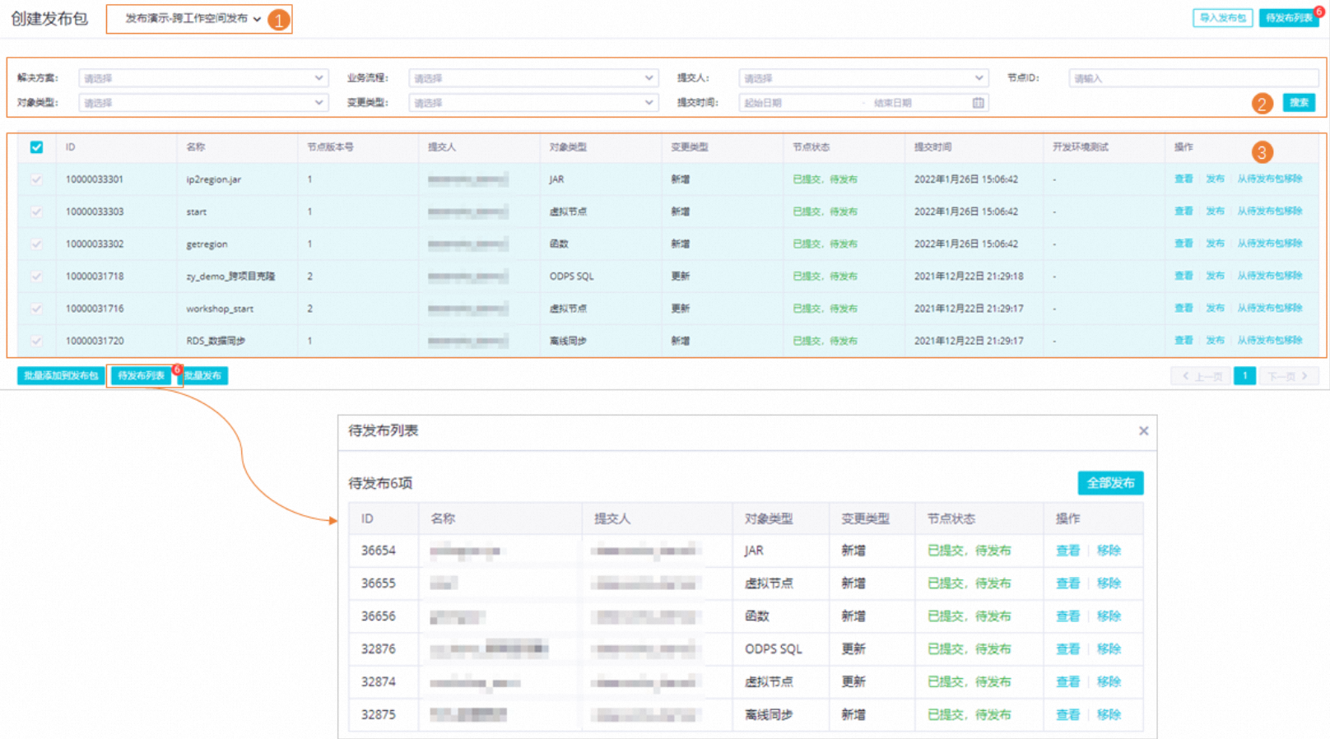Click 查看 for item 36655
The height and width of the screenshot is (739, 1330).
(x=1067, y=583)
